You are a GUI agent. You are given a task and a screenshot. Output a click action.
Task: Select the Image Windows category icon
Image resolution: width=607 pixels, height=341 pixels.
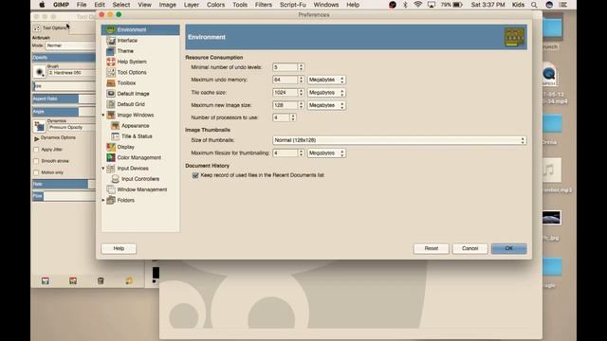[x=111, y=115]
